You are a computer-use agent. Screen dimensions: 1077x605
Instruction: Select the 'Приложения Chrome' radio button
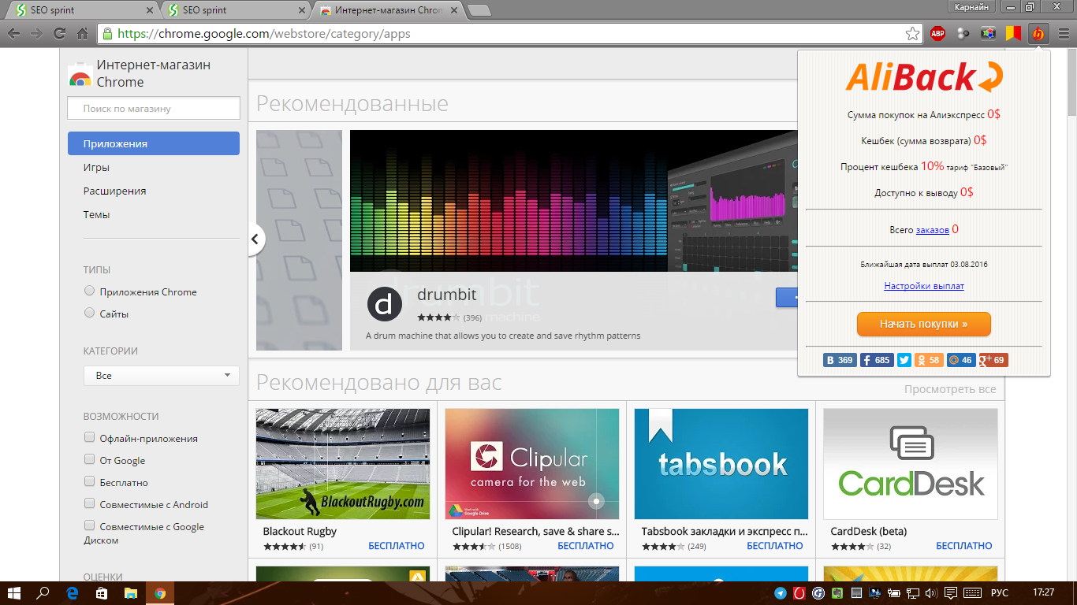pyautogui.click(x=89, y=291)
